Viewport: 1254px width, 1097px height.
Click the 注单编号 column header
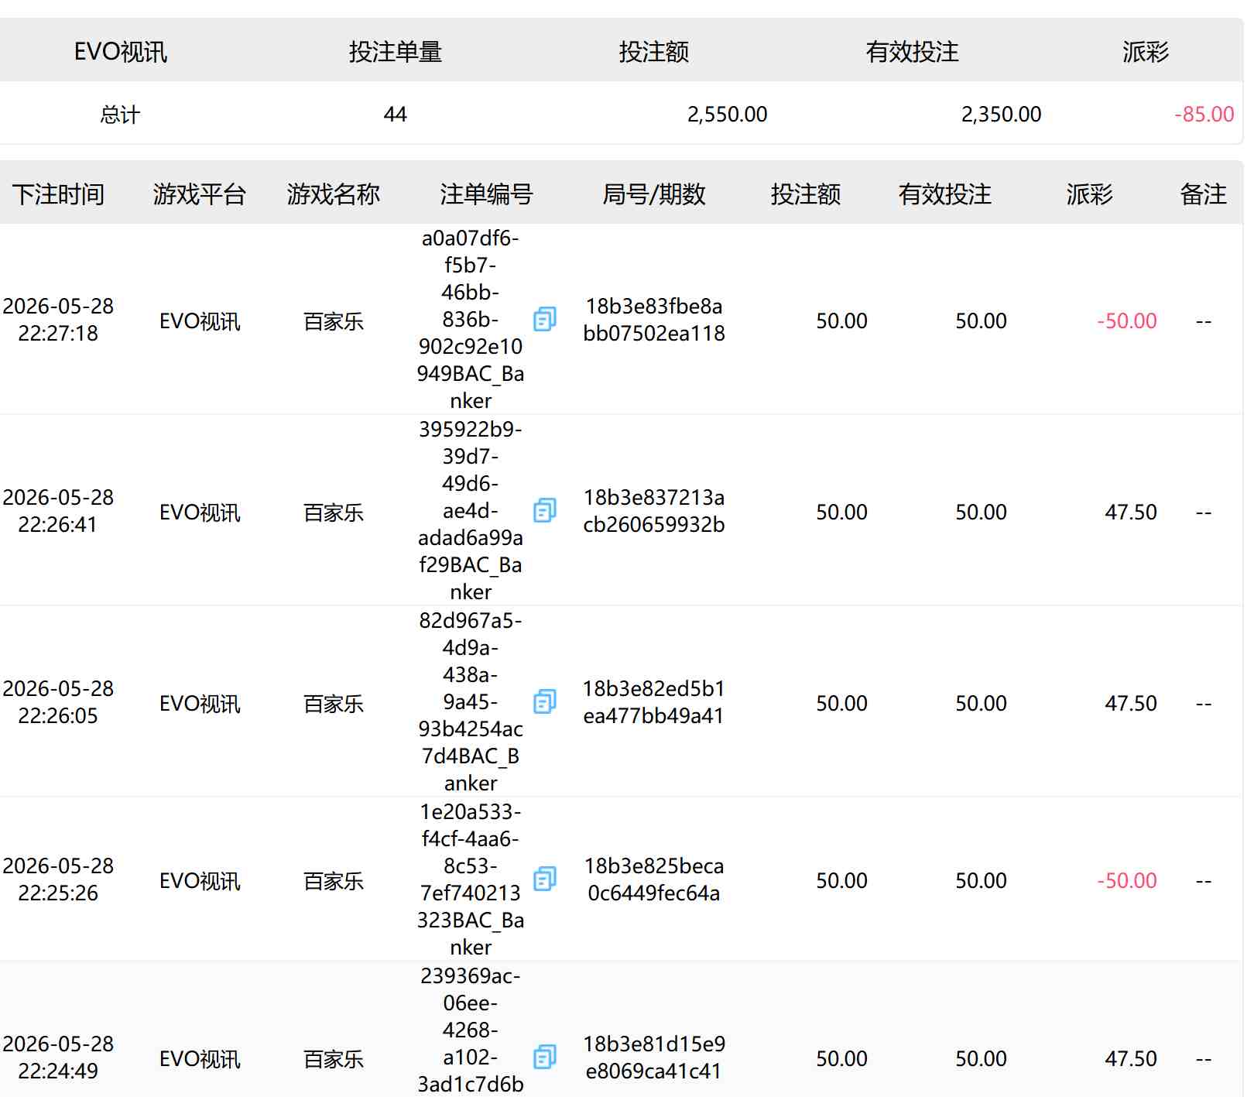(x=486, y=194)
